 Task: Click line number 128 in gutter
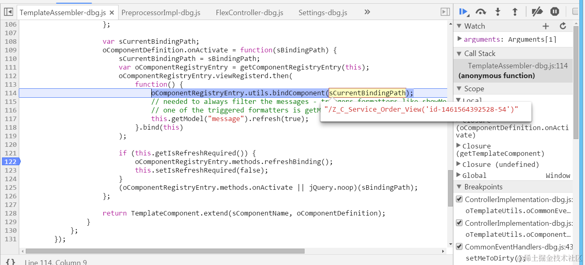[x=11, y=213]
